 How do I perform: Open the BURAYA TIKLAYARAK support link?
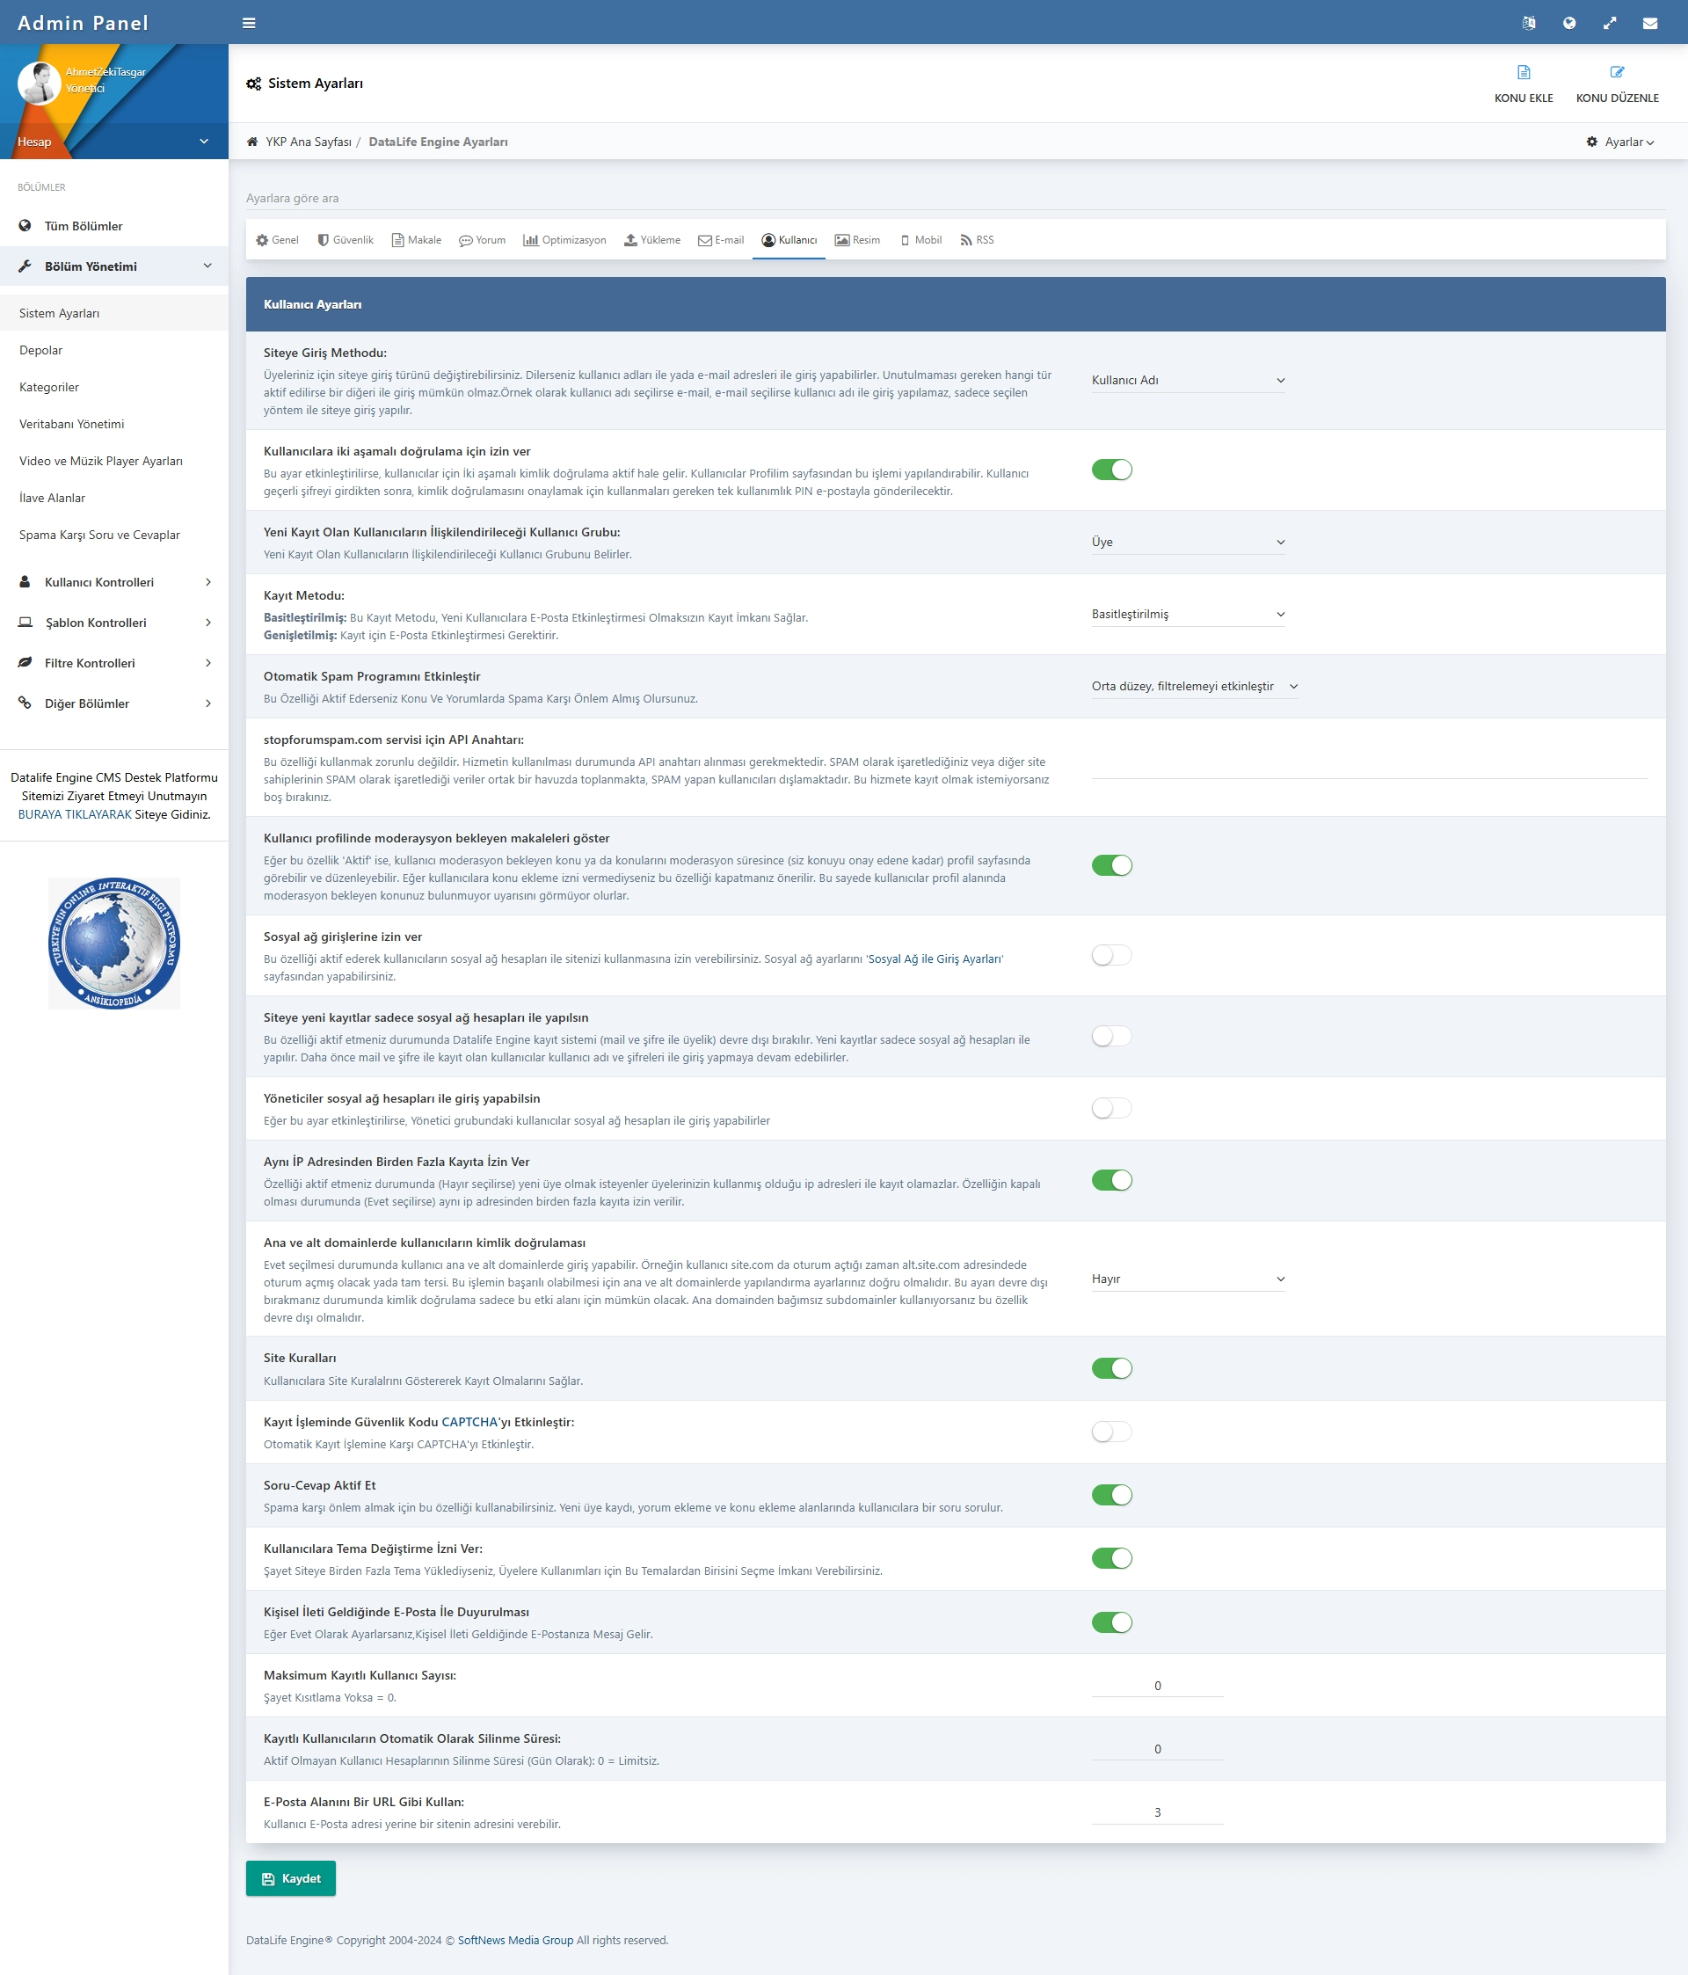pyautogui.click(x=75, y=815)
